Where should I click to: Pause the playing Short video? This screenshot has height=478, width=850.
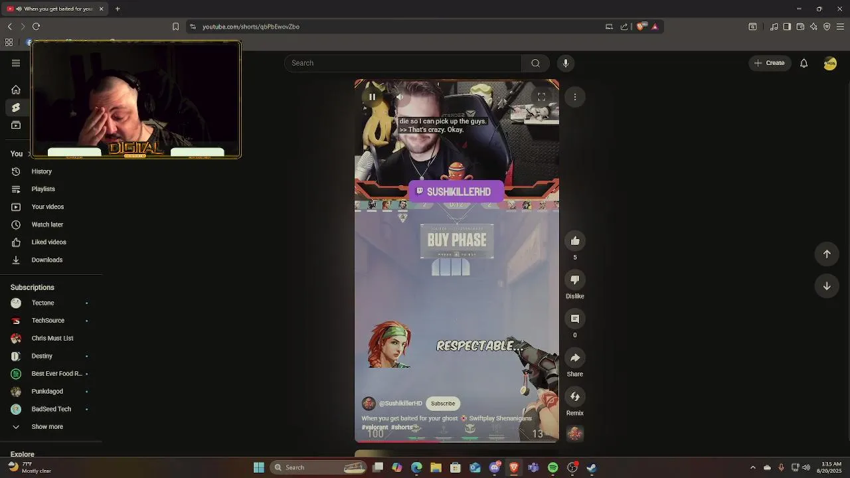(372, 97)
